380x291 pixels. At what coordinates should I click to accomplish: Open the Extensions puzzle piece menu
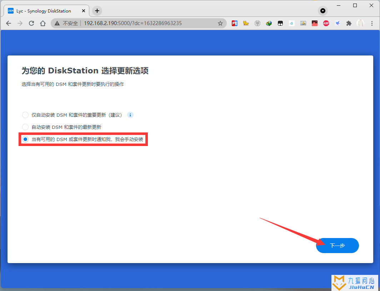(349, 23)
